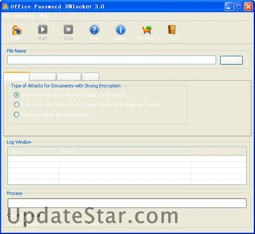Minimize the Office Password Unlocker window

pos(229,7)
